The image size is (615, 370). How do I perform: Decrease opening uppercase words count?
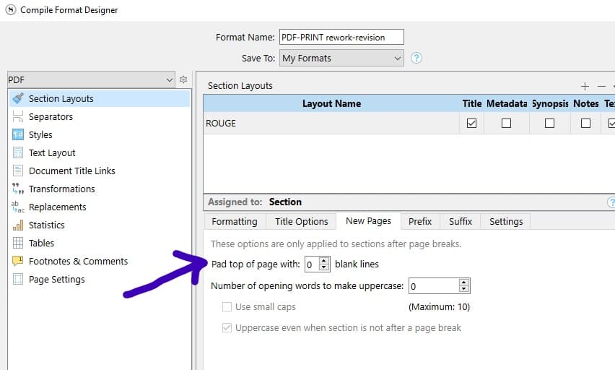click(x=463, y=289)
